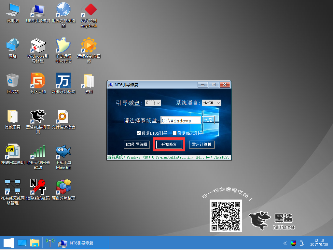Screen dimensions: 333x250
Task: Open 手动运行 Ghost12 shortcut
Action: 63,50
